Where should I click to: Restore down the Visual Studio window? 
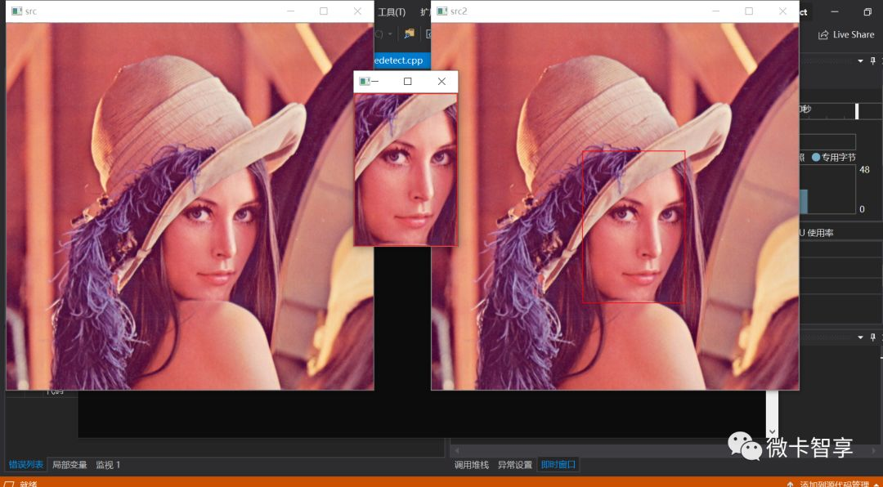click(x=867, y=11)
